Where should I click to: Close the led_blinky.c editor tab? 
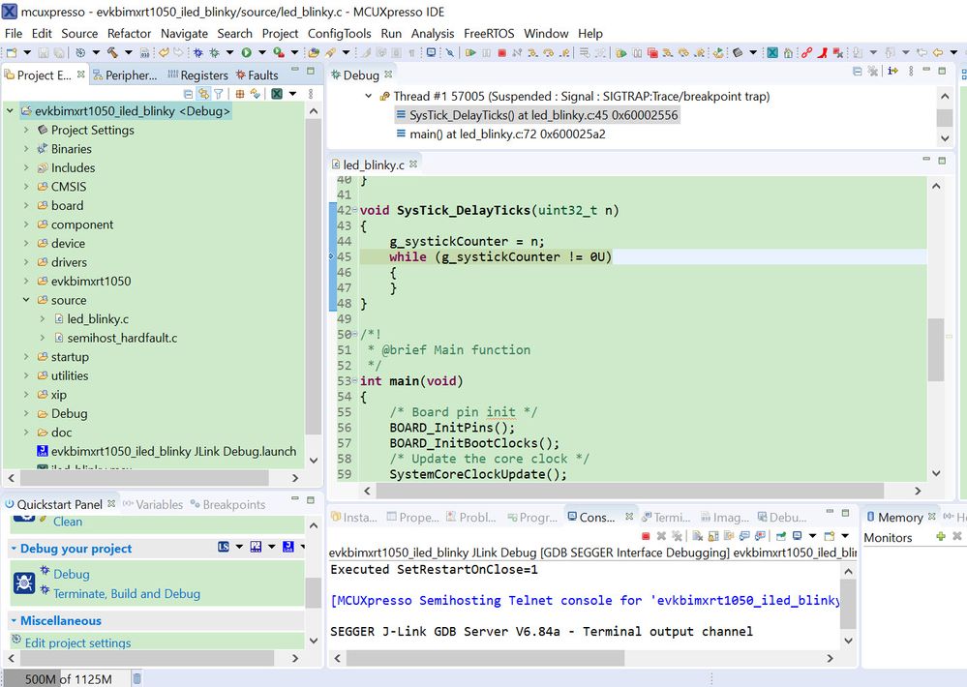(x=413, y=164)
